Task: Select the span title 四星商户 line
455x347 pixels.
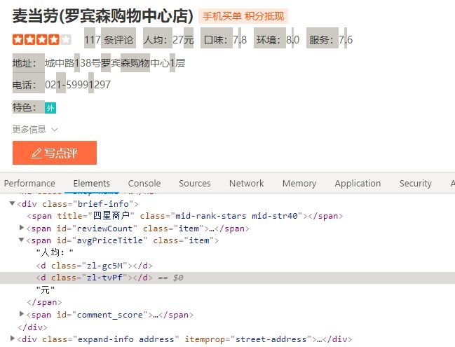Action: pyautogui.click(x=185, y=216)
